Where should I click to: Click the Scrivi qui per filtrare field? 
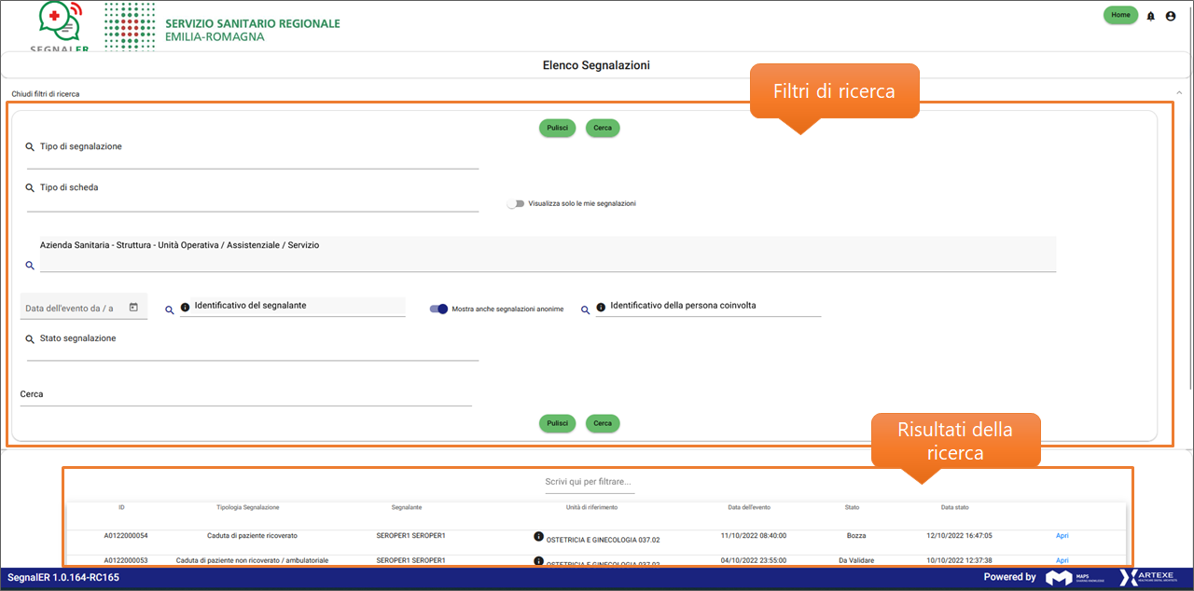point(590,482)
